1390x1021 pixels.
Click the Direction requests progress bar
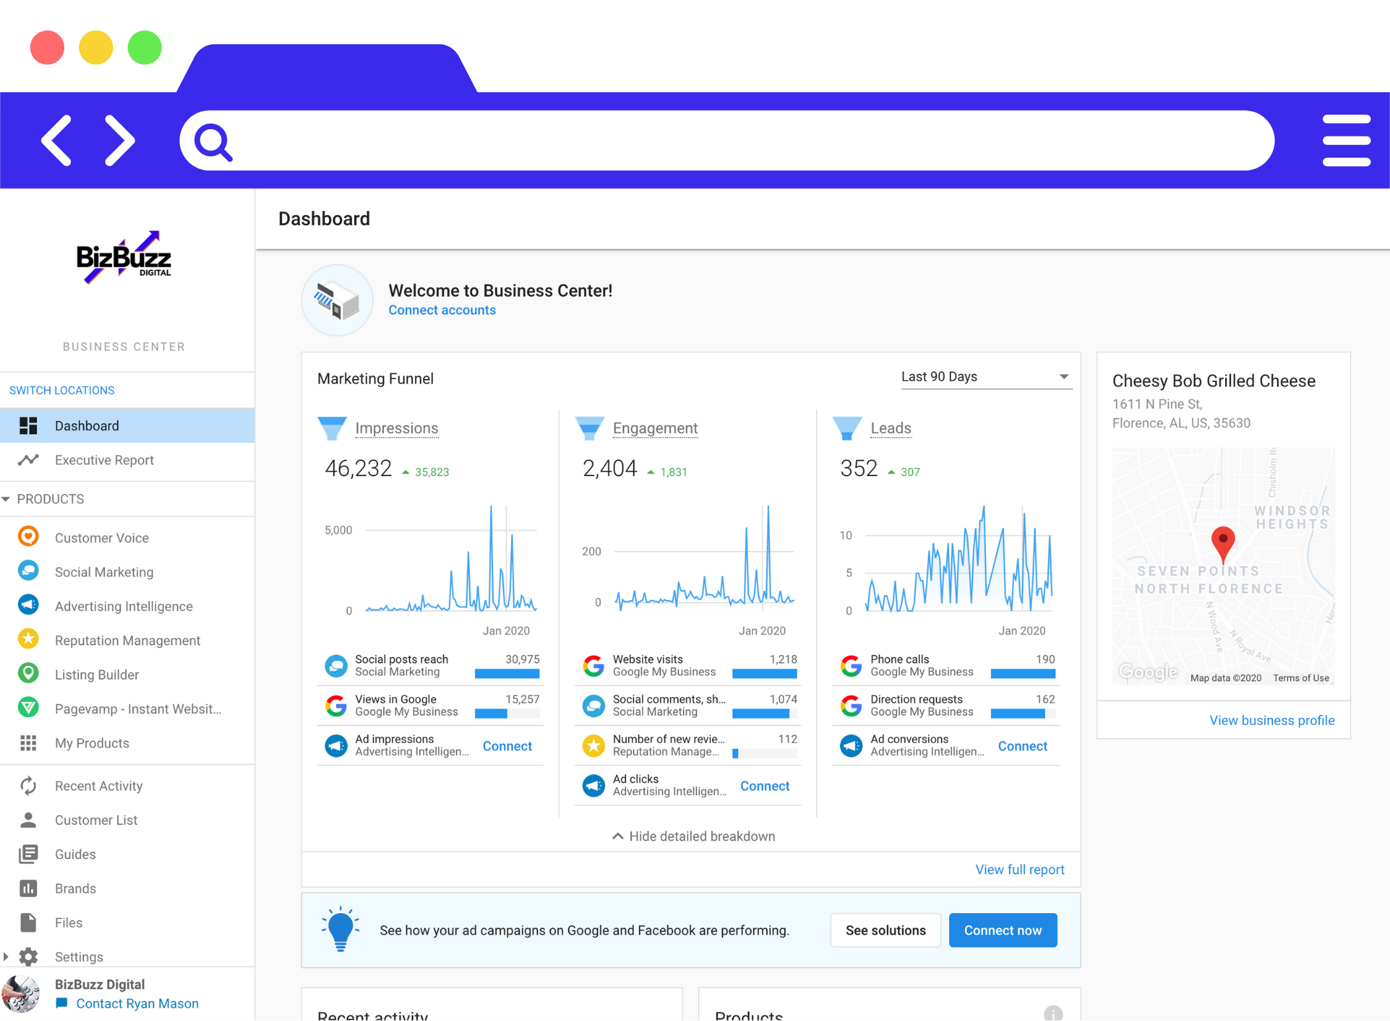pos(1023,714)
